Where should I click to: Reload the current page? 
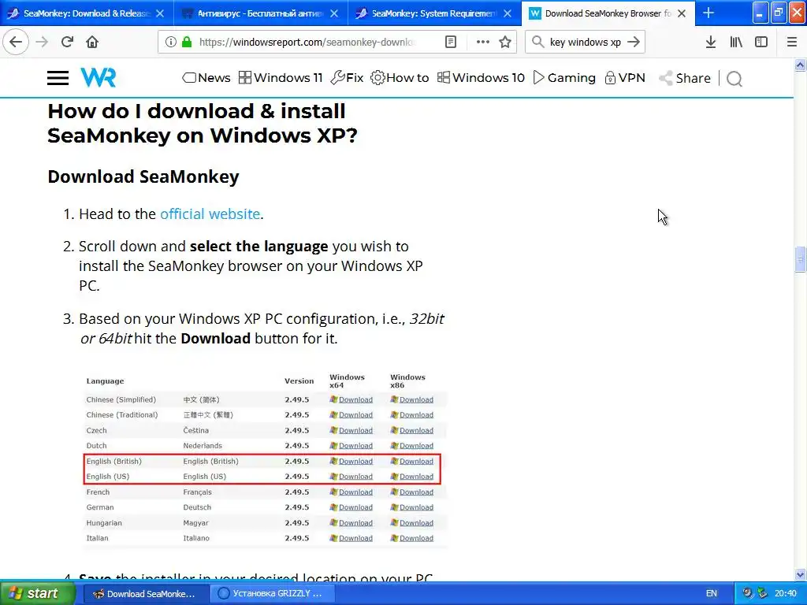click(x=67, y=42)
